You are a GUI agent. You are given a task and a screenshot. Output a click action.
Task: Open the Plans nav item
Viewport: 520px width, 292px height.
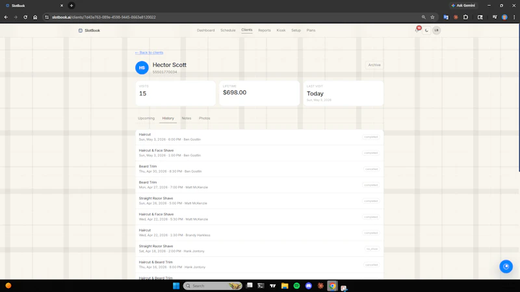point(311,30)
